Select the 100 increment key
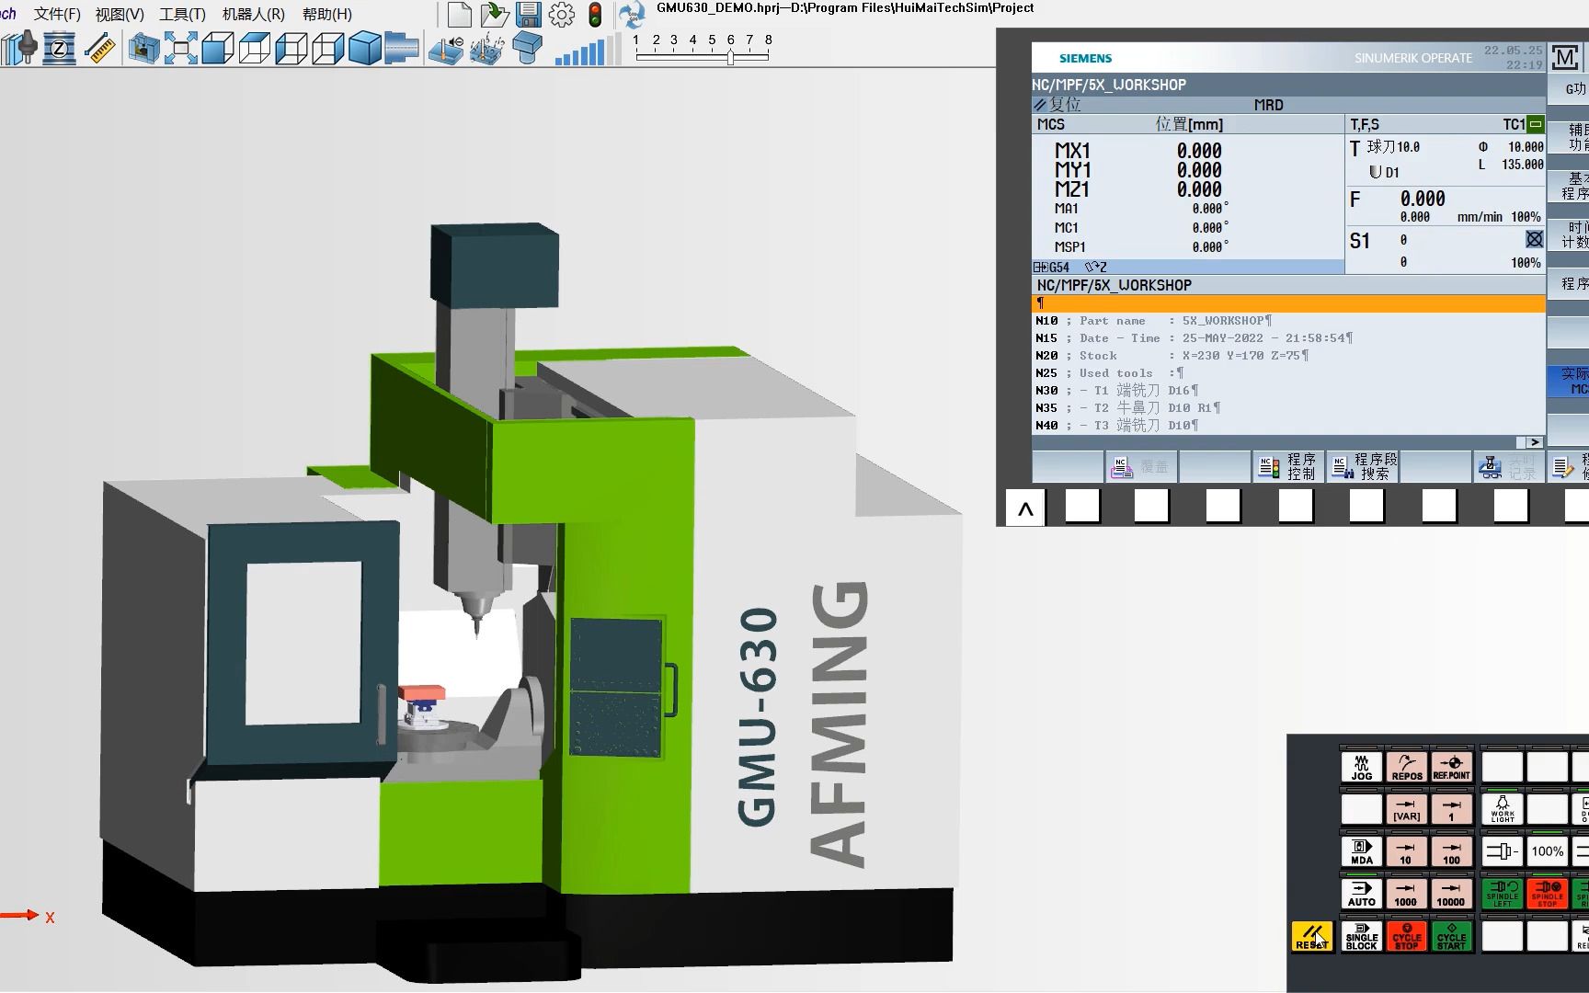The width and height of the screenshot is (1589, 993). point(1452,851)
